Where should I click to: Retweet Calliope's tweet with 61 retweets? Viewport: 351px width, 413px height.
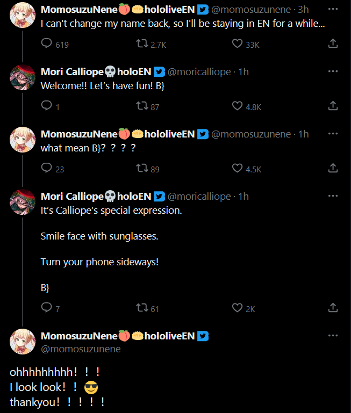click(x=142, y=308)
